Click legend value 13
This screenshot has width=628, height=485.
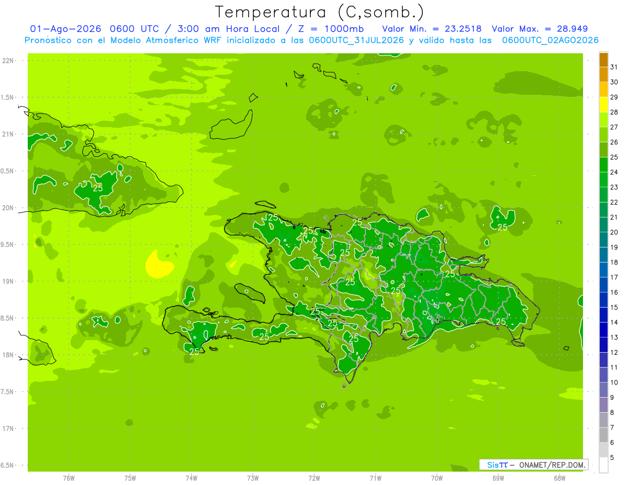coord(614,337)
